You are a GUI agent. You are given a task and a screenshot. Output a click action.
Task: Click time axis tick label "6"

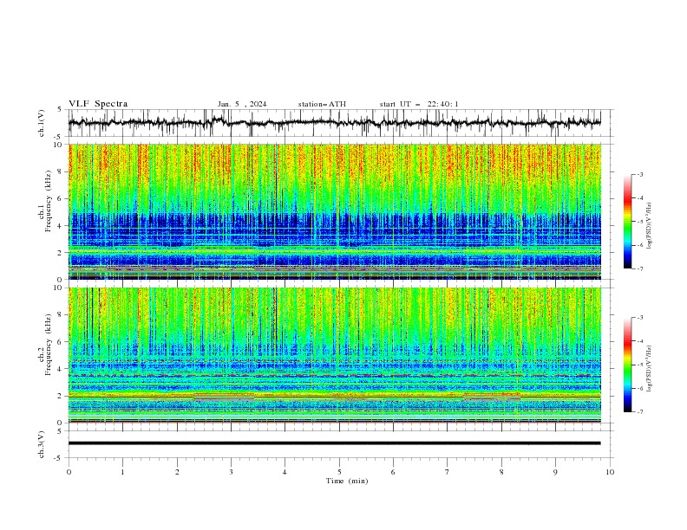(393, 472)
